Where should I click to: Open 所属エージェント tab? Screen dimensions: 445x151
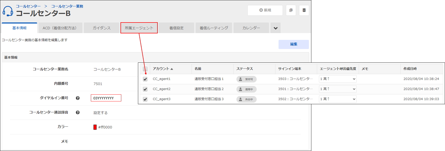[x=139, y=28]
